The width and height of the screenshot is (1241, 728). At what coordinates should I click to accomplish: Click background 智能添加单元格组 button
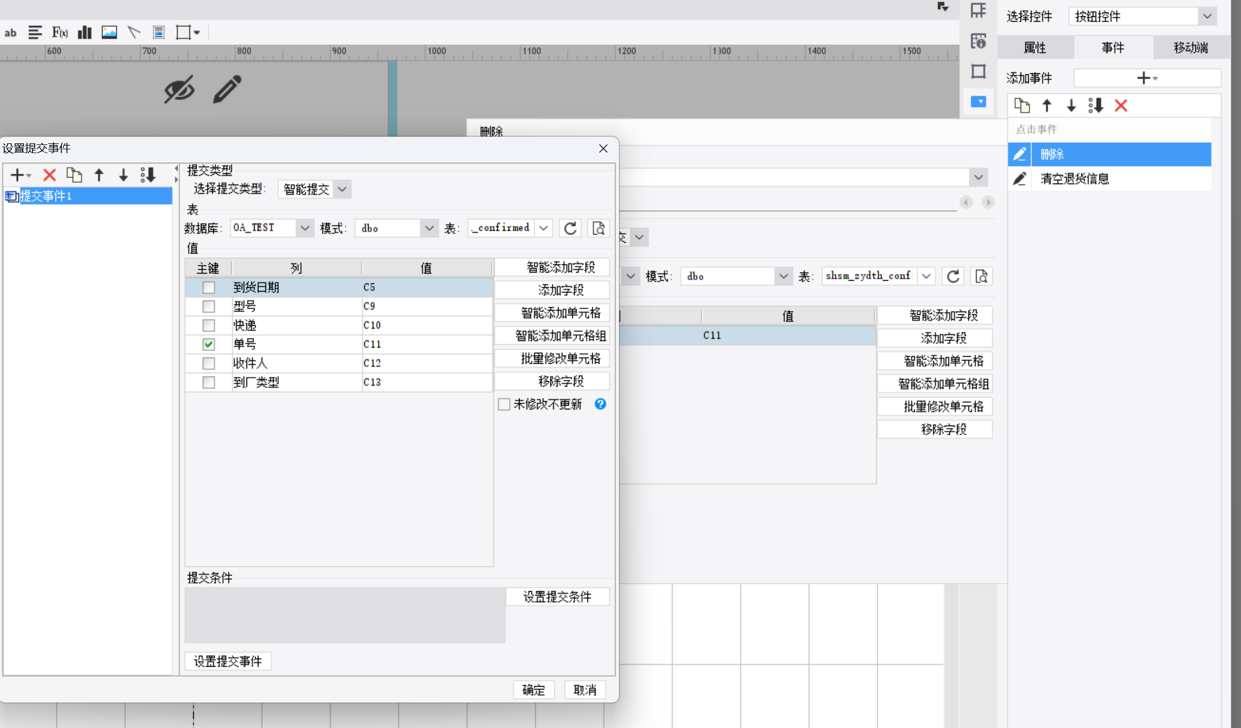935,384
